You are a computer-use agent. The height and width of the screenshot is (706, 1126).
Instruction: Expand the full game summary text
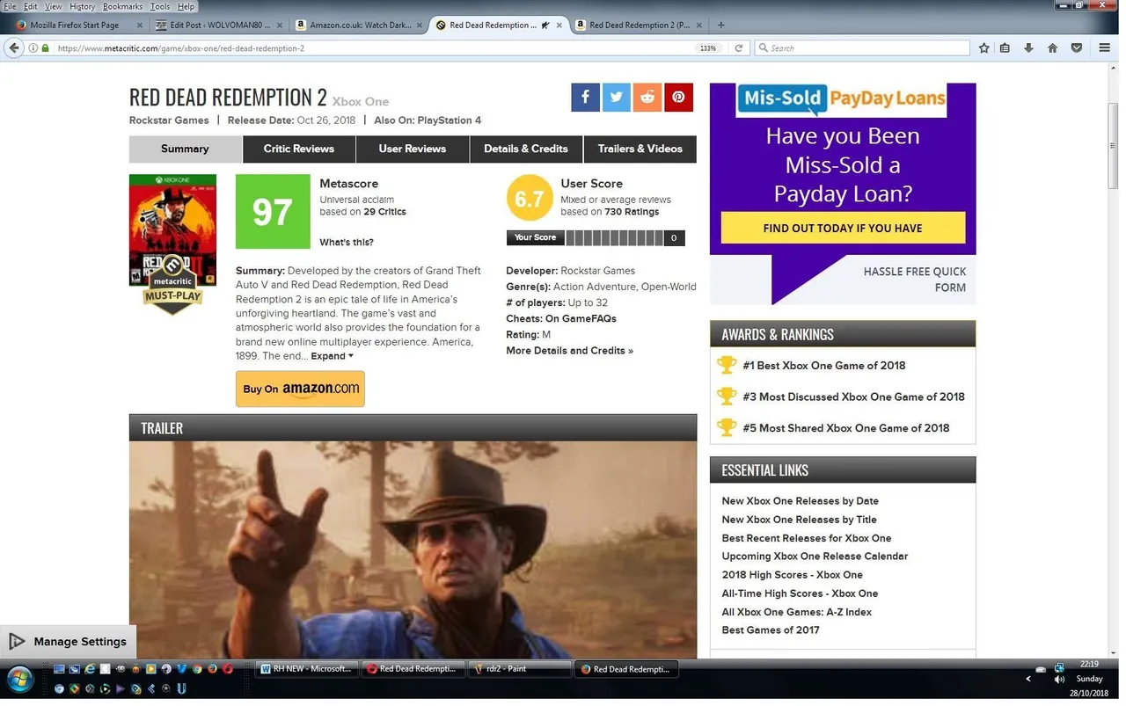click(x=332, y=356)
